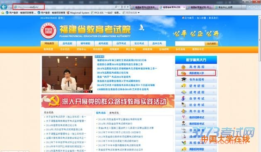This screenshot has height=152, width=261.
Task: Expand the search dropdown arrow beside the magnifier
Action: (119, 7)
